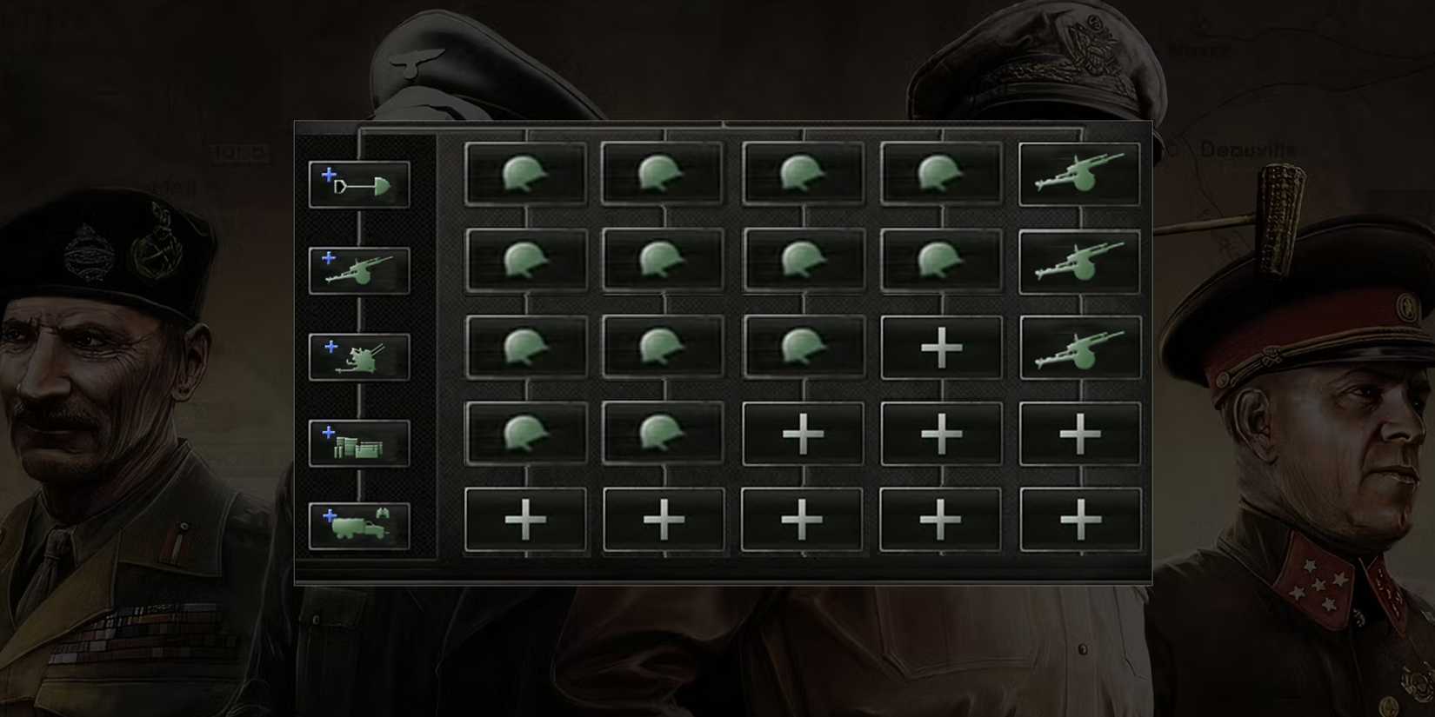Click the middle plus slot in the bottom row
This screenshot has width=1435, height=717.
(803, 520)
